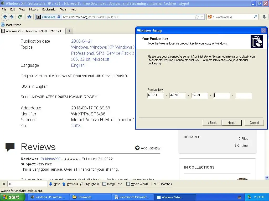Switch to Windows Setup taskbar item
The image size is (269, 201).
(x=175, y=197)
